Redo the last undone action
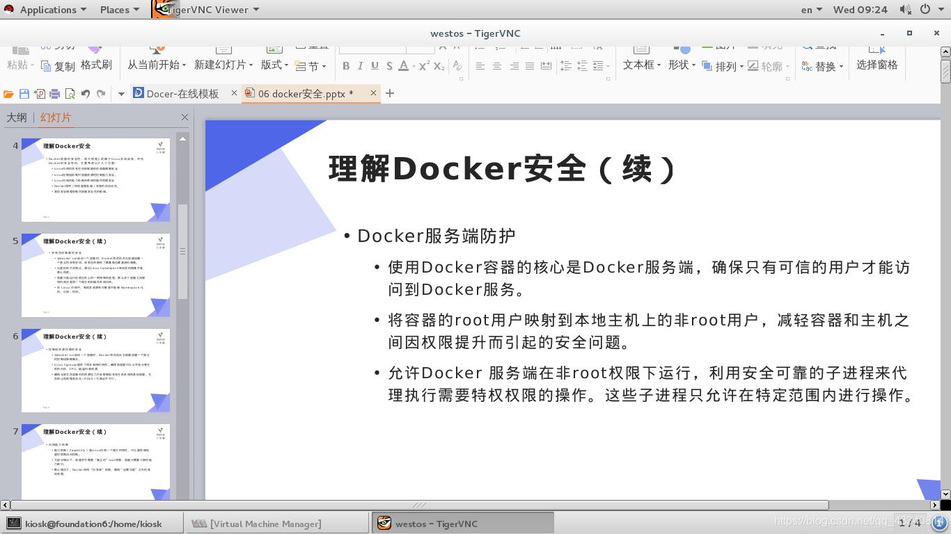Screen dimensions: 951x534 [x=101, y=94]
